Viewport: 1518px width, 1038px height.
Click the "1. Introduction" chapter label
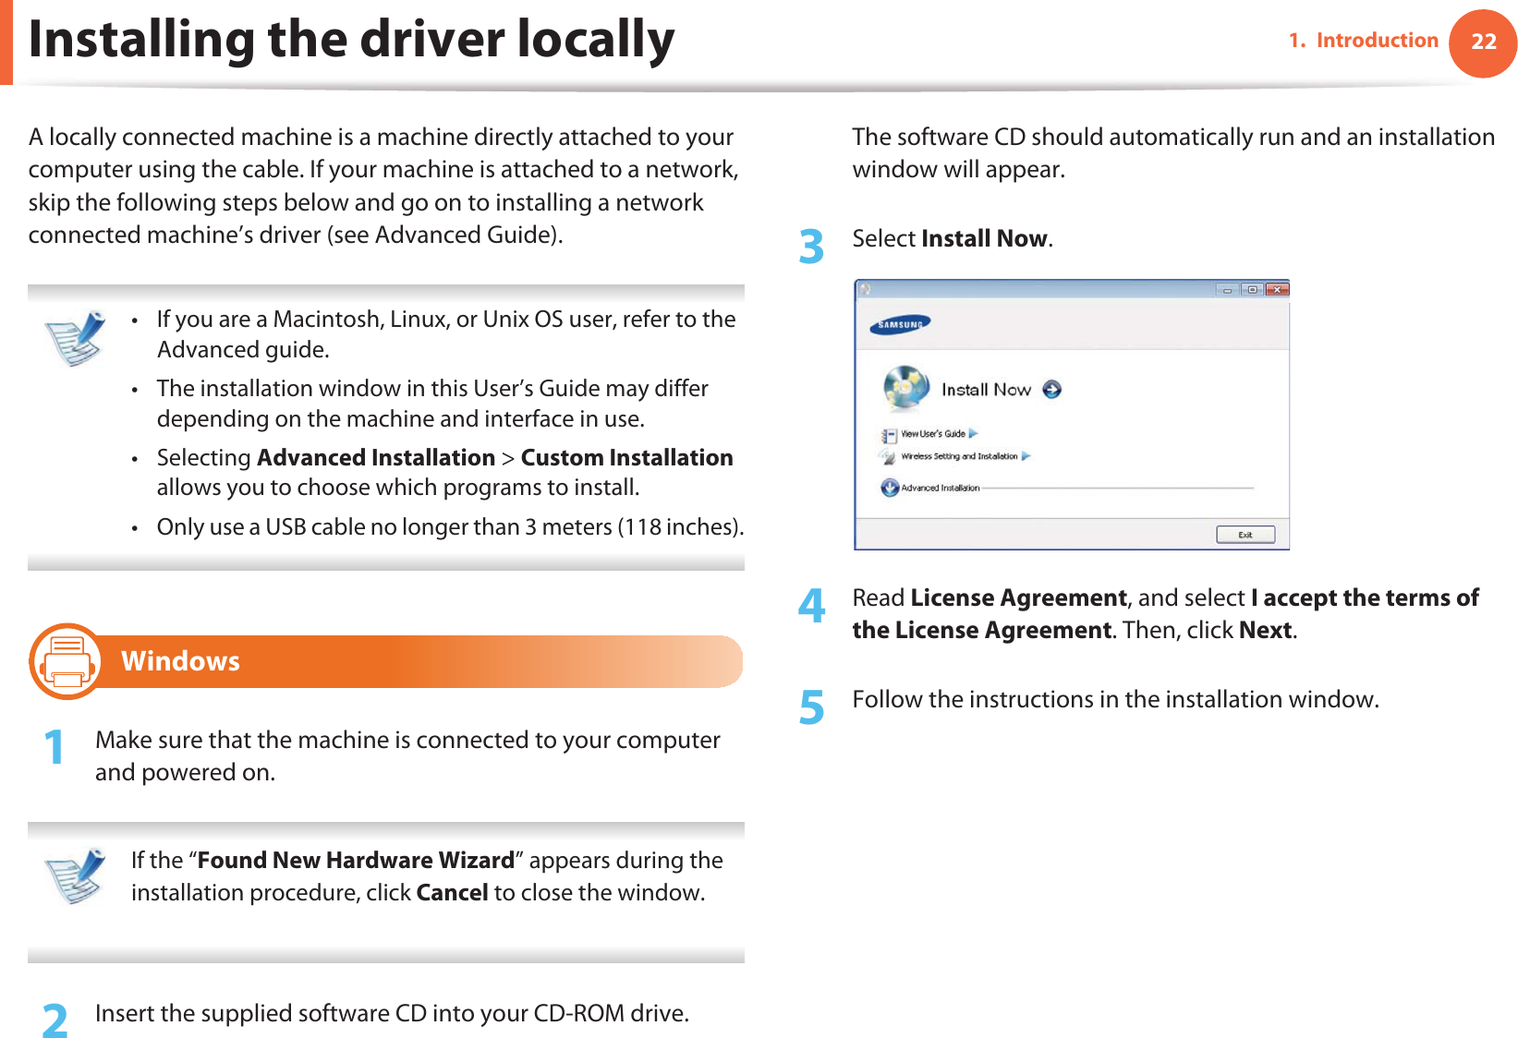[1364, 41]
